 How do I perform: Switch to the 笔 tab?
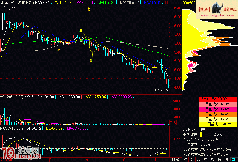coord(185,159)
